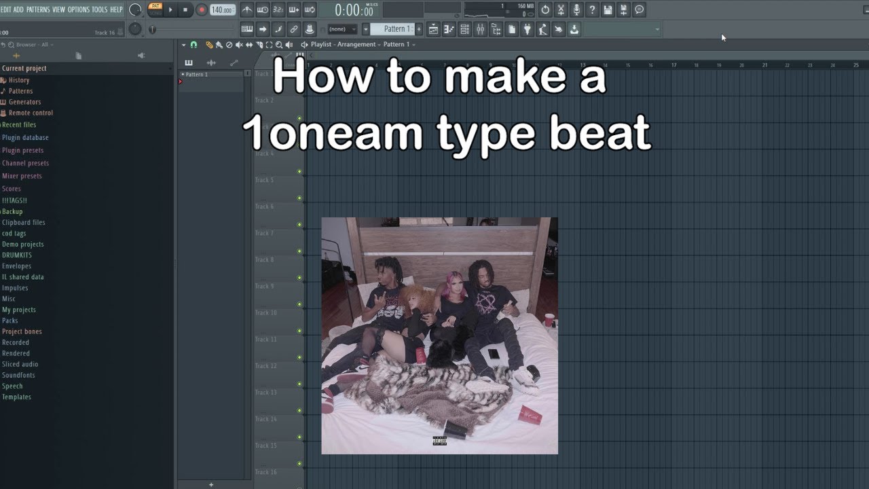Expand the Packs folder
This screenshot has width=869, height=489.
[10, 321]
